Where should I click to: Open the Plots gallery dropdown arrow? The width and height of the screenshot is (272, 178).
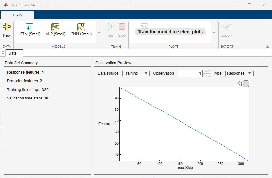coord(214,32)
